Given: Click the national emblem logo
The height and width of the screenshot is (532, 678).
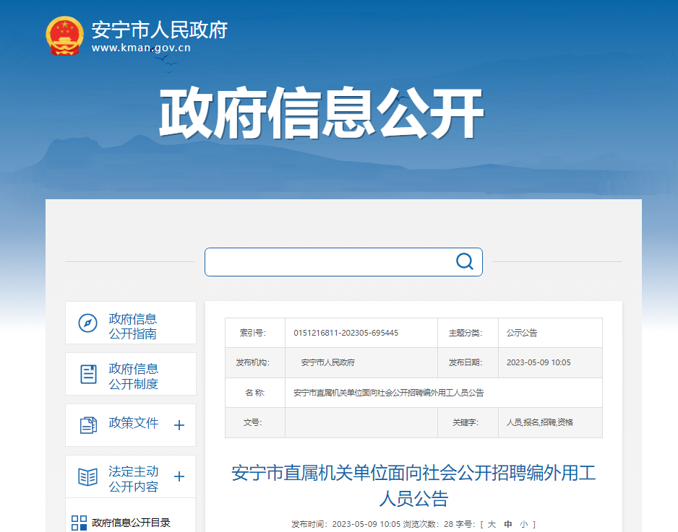Looking at the screenshot, I should coord(64,36).
